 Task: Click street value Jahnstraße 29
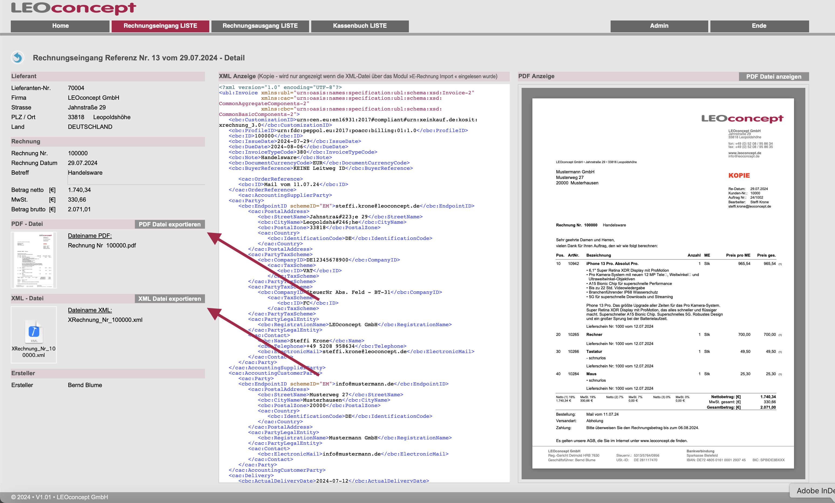click(87, 107)
